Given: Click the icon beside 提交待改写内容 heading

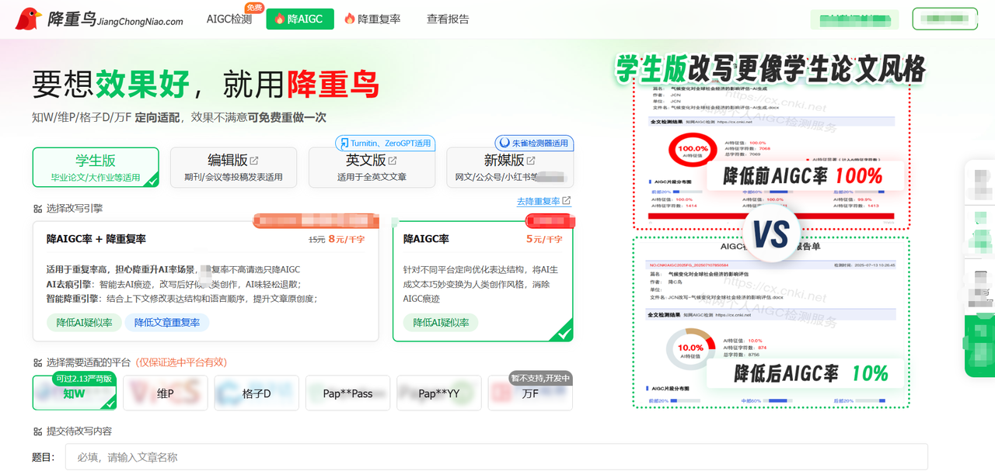Looking at the screenshot, I should click(37, 431).
